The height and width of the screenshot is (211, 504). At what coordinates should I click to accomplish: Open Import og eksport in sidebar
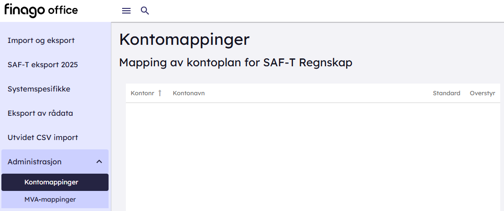click(x=41, y=41)
